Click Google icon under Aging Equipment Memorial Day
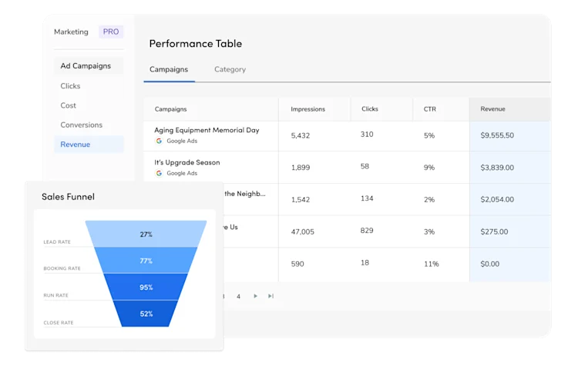 (x=159, y=141)
